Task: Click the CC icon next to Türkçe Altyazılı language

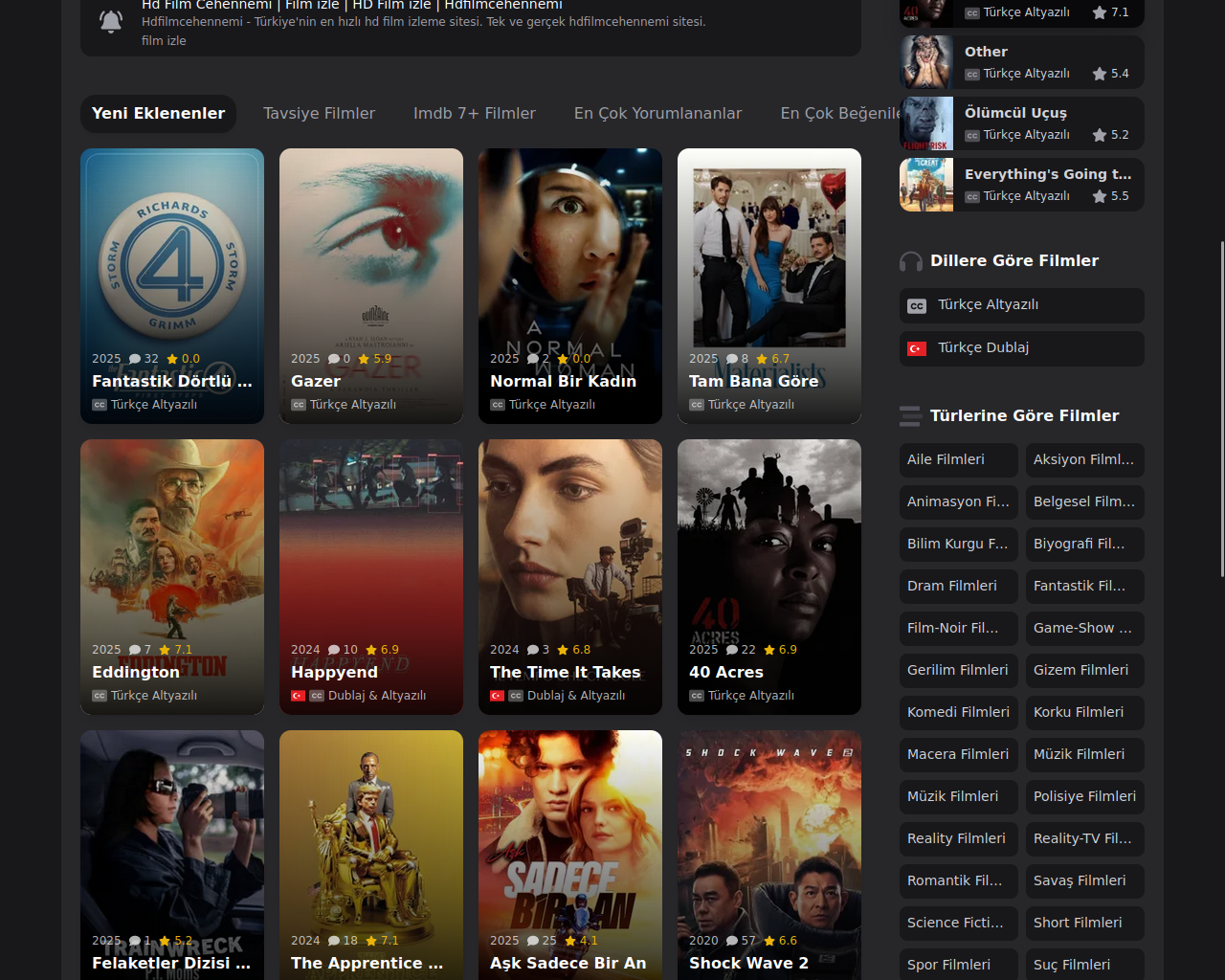Action: pos(917,306)
